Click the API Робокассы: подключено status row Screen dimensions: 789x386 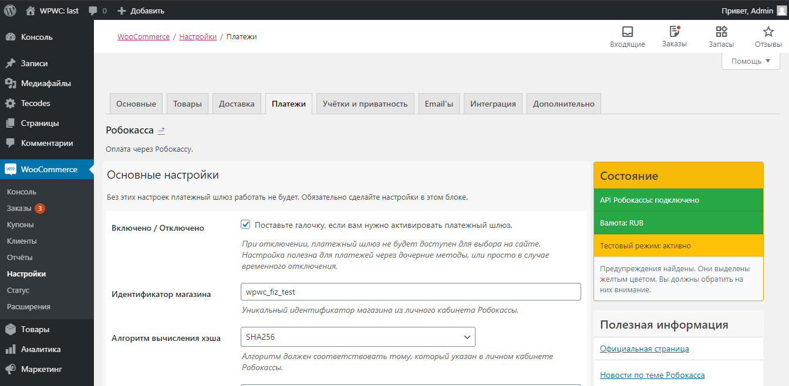point(679,200)
